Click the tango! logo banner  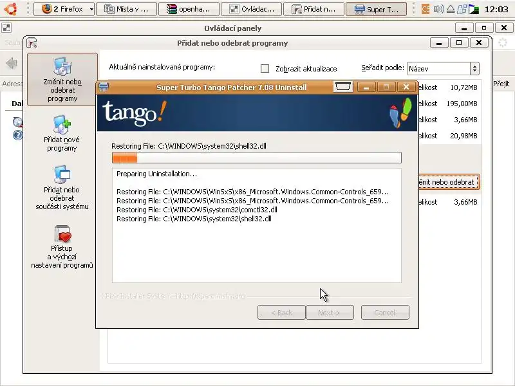pos(135,113)
